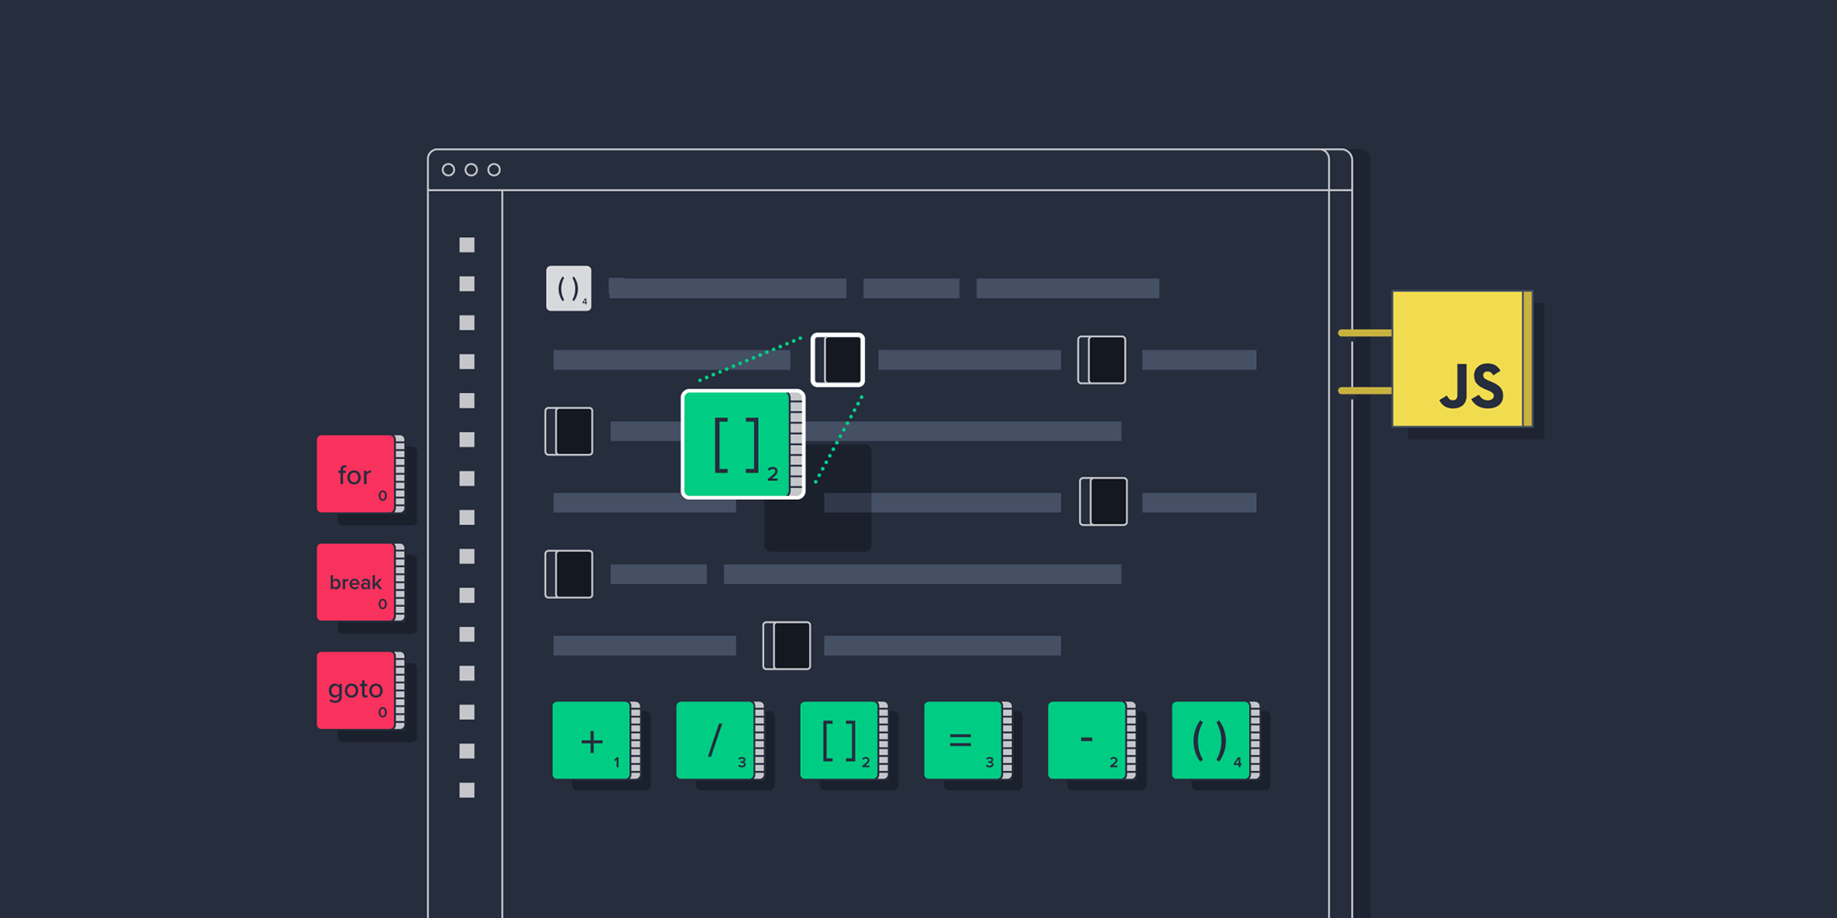Screen dimensions: 1837x918
Task: Toggle the highlighted empty slot on line two
Action: click(x=838, y=360)
